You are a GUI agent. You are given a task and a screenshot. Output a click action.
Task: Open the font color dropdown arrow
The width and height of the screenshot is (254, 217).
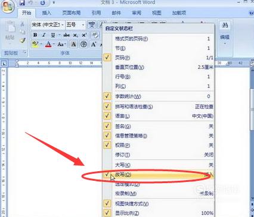pos(54,44)
